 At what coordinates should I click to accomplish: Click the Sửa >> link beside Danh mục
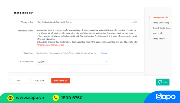click(x=104, y=53)
